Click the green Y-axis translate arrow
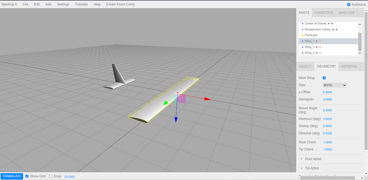This screenshot has height=180, width=368. [165, 103]
